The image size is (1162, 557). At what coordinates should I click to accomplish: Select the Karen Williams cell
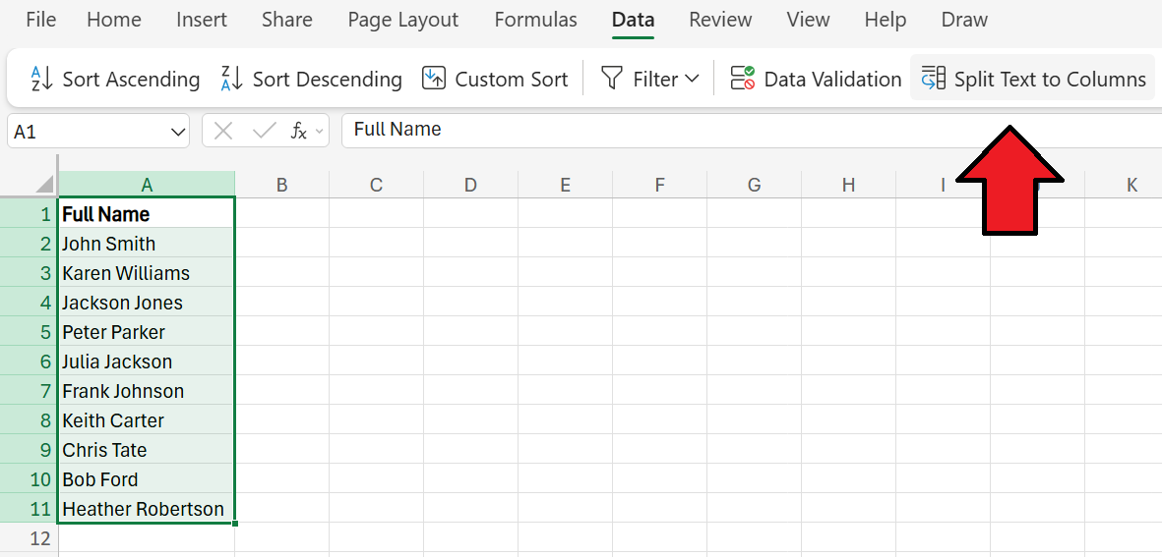coord(147,273)
